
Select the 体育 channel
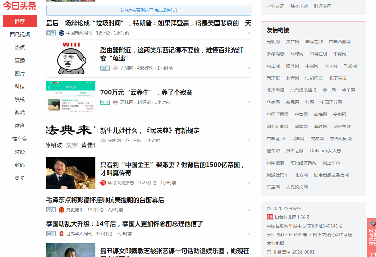point(20,126)
